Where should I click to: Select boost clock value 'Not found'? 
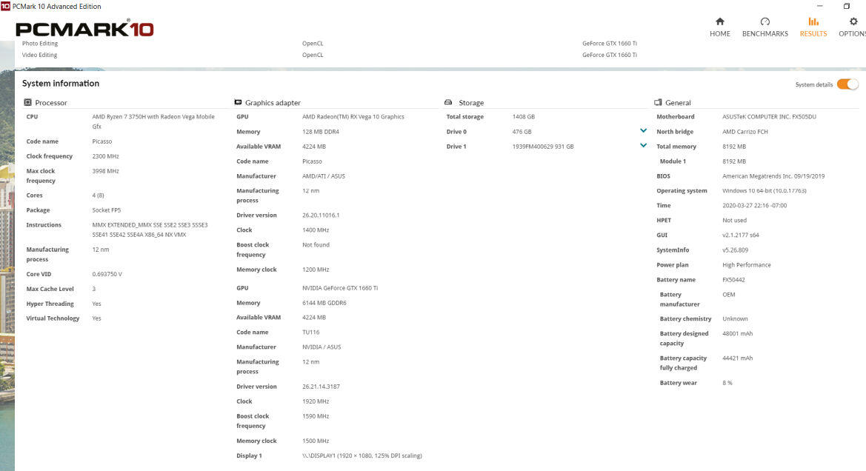pyautogui.click(x=316, y=244)
